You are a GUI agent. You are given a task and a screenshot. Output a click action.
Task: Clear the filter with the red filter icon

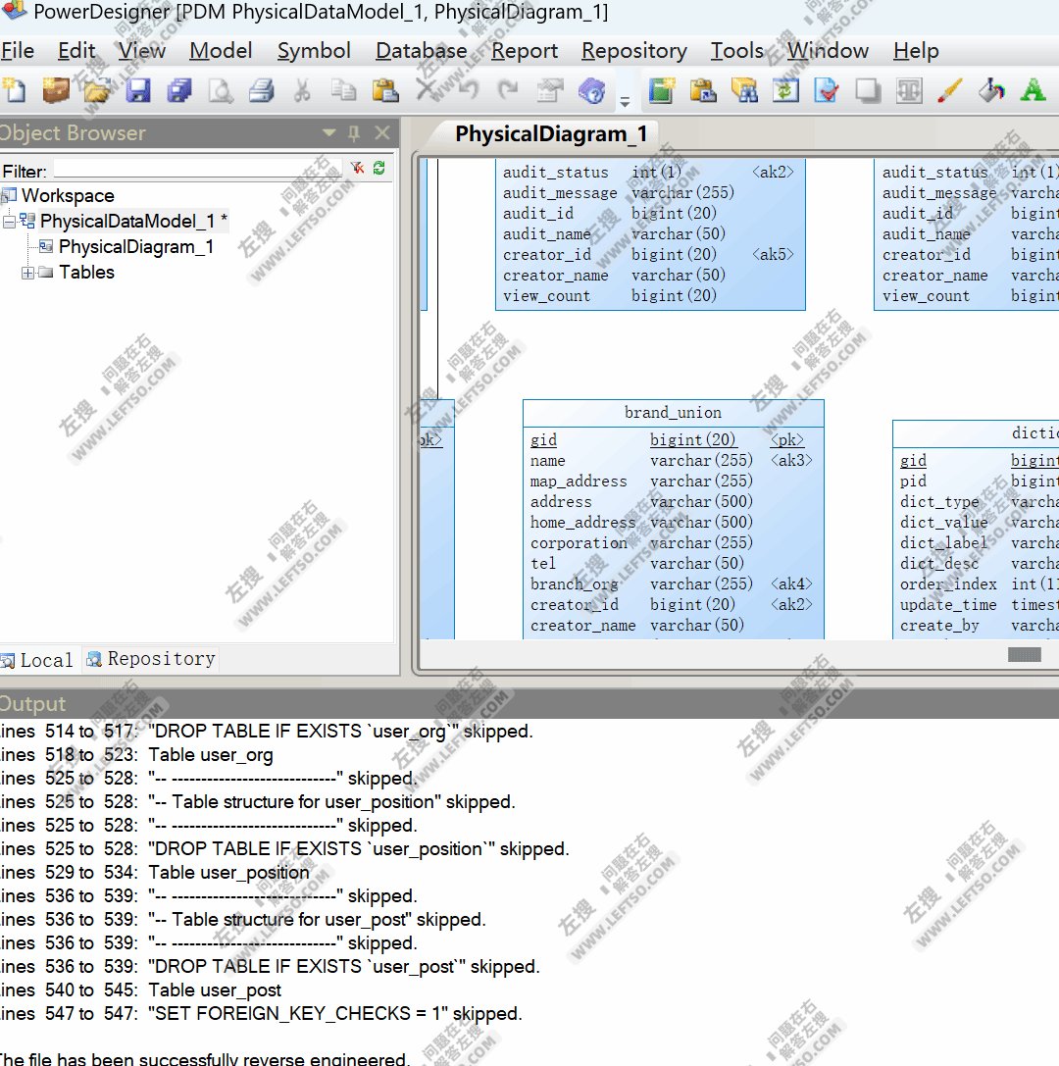click(356, 167)
